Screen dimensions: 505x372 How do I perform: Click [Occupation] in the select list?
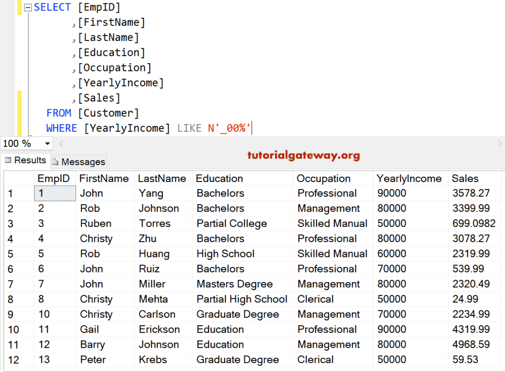(114, 68)
